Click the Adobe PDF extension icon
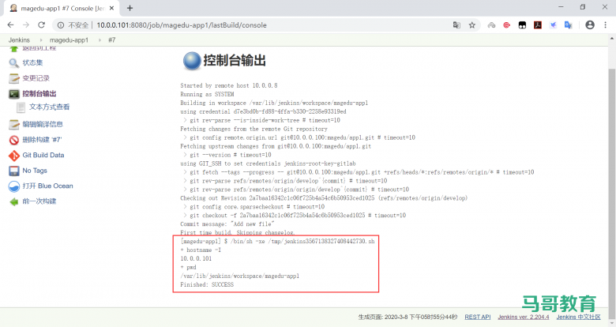Viewport: 616px width, 327px height. tap(538, 25)
